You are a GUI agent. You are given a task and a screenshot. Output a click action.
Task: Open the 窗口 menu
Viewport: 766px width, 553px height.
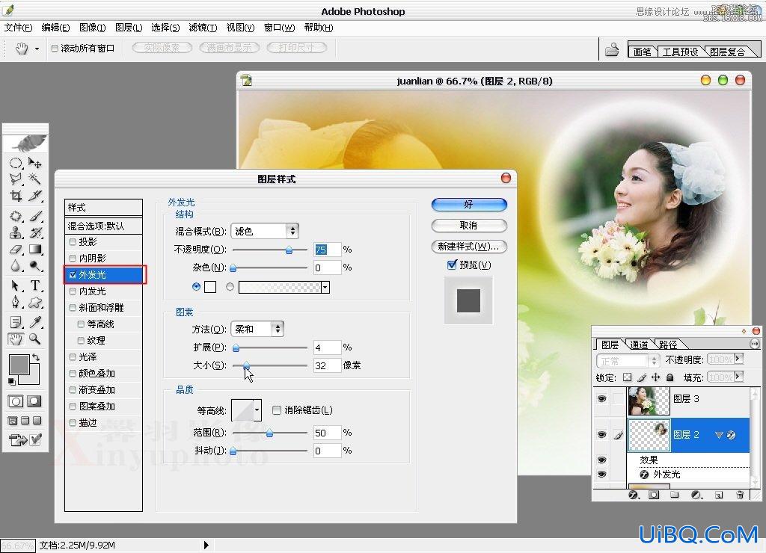280,28
